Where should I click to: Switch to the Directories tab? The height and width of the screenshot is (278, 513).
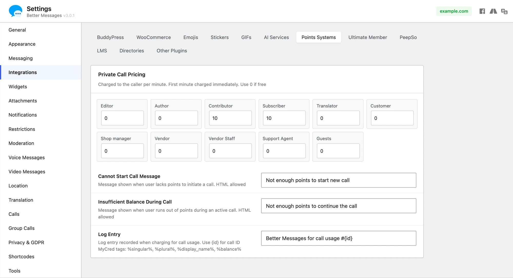pyautogui.click(x=132, y=51)
